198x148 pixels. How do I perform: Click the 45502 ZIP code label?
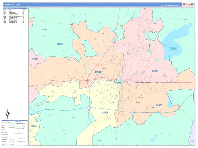60,44
